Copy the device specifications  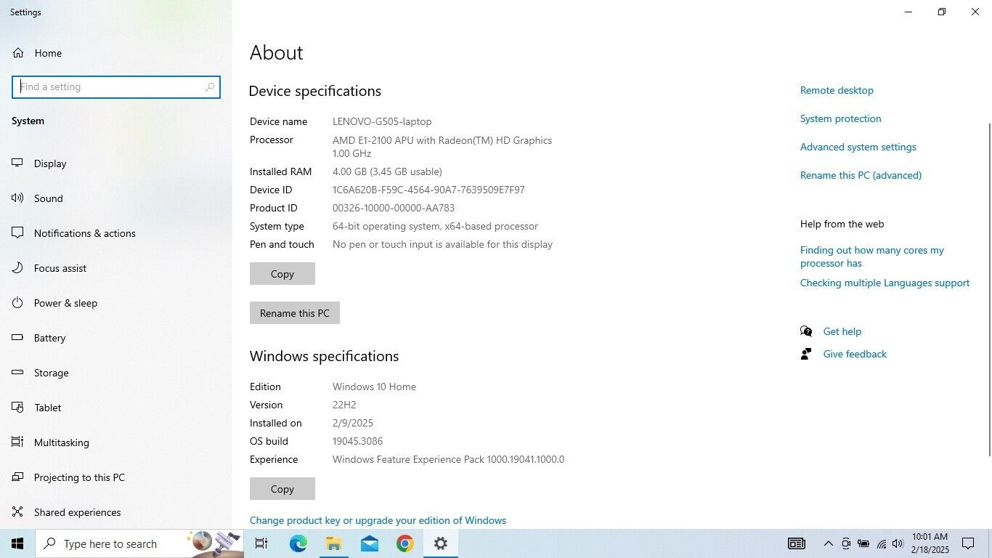[x=282, y=274]
